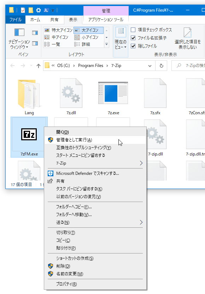205x294 pixels.
Task: Choose タスク バーにピン留めする(K)
Action: tap(95, 189)
